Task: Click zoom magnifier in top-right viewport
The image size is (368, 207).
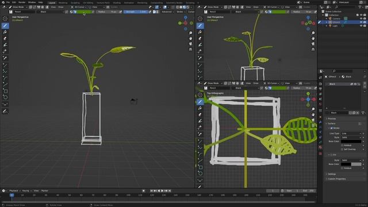Action: tap(313, 33)
